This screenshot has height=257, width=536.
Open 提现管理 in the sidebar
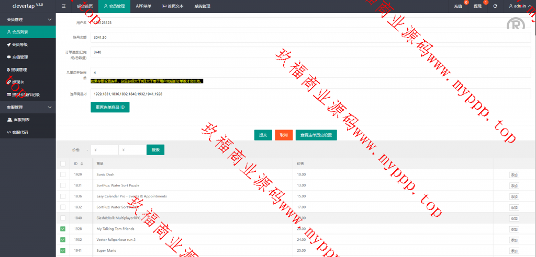[19, 69]
